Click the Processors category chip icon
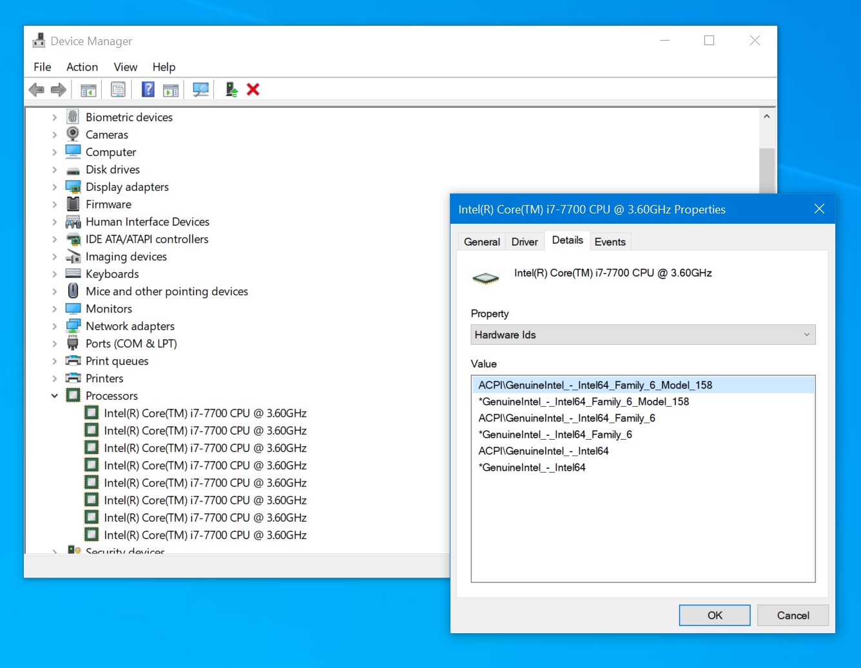This screenshot has height=668, width=861. 73,395
